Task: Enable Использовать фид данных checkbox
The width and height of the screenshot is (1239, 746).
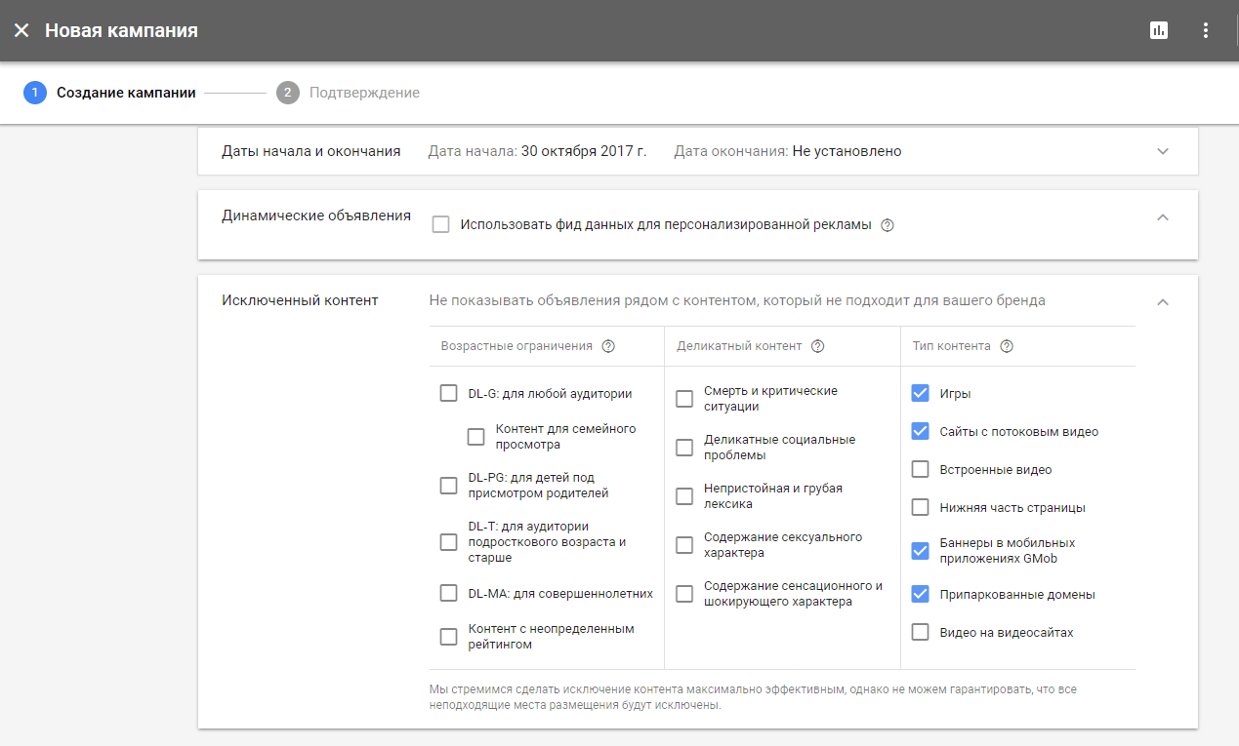Action: point(441,225)
